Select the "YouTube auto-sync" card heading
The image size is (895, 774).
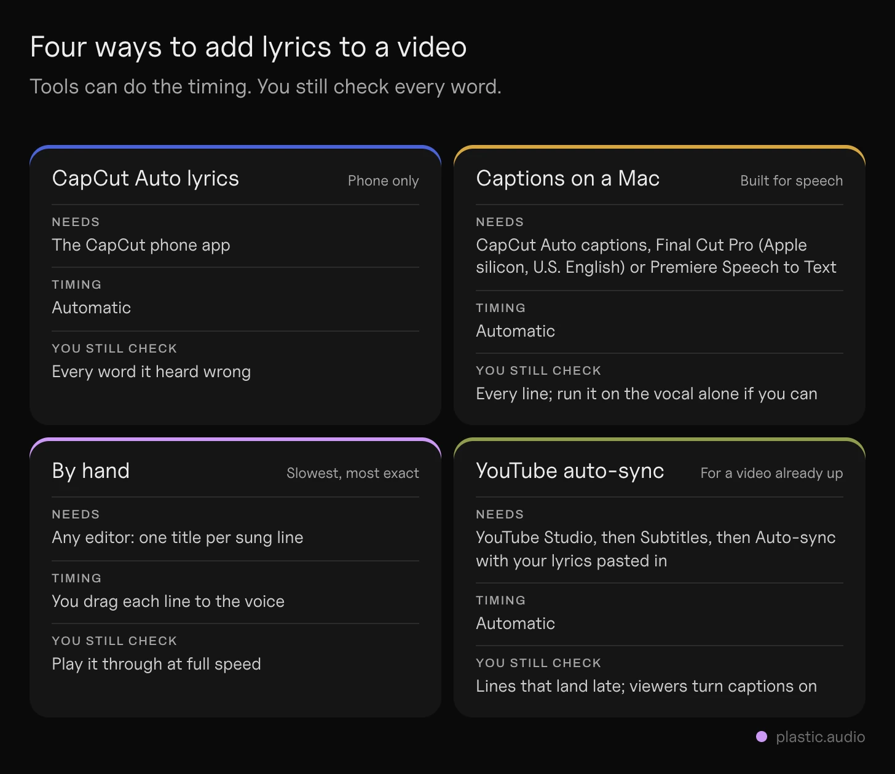[x=570, y=471]
